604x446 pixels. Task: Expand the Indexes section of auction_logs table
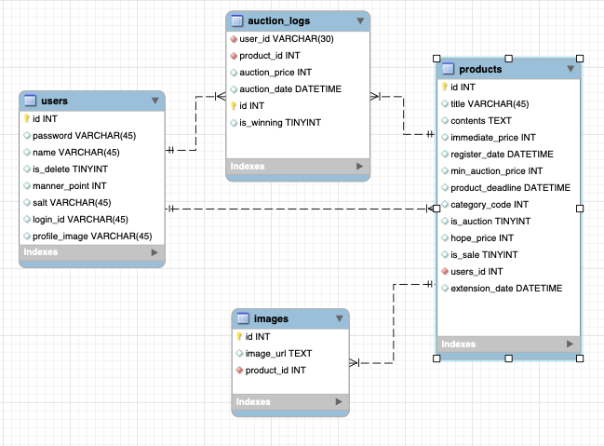pyautogui.click(x=360, y=166)
